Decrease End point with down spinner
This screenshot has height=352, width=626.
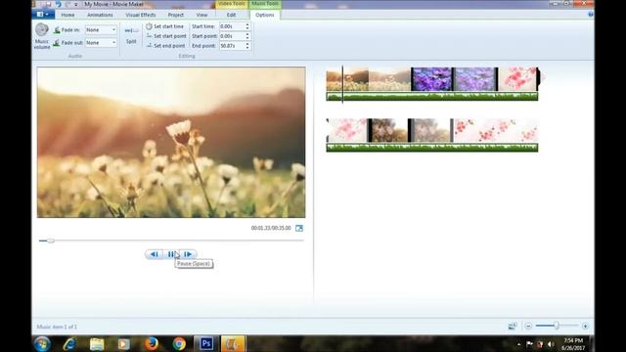[247, 48]
